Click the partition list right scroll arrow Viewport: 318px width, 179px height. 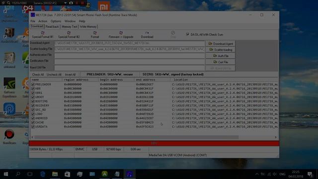click(x=276, y=137)
